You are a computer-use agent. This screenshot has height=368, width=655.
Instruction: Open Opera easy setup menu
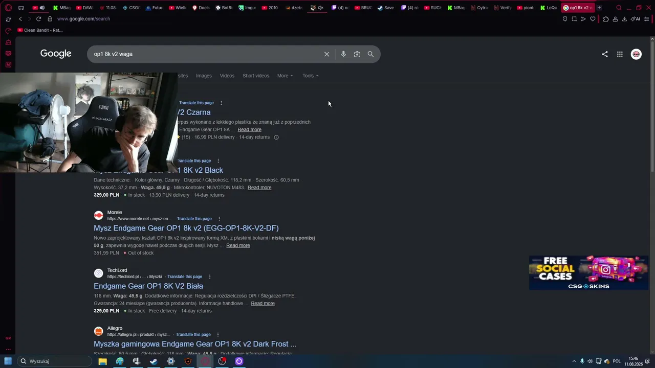pyautogui.click(x=647, y=19)
